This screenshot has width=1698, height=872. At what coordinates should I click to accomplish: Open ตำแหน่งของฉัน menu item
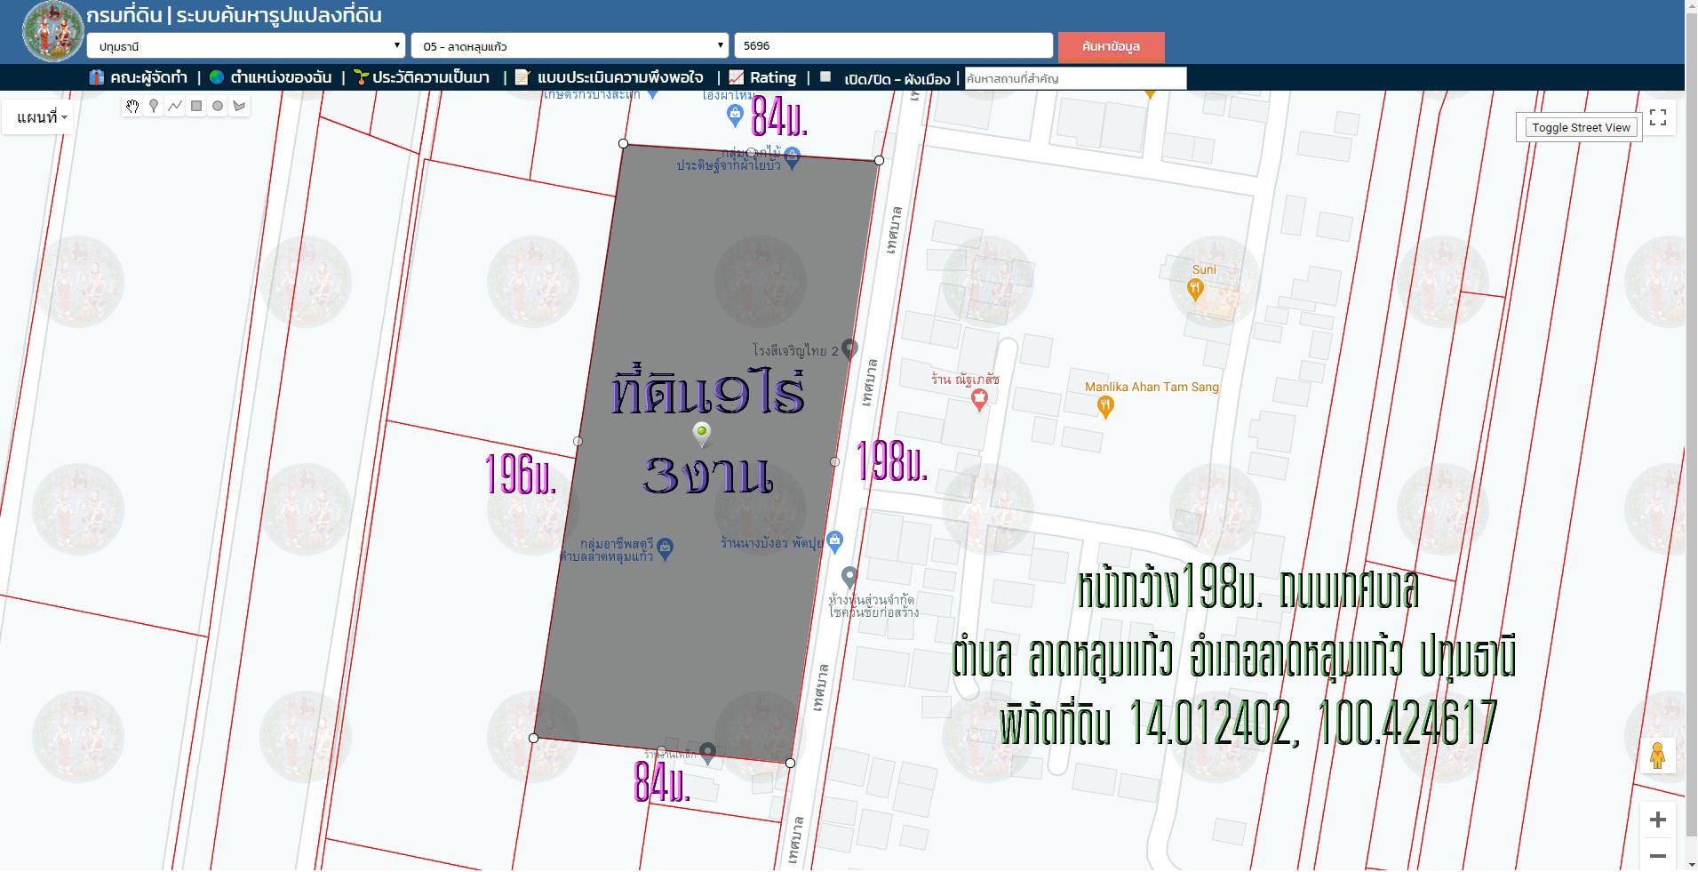(x=281, y=77)
